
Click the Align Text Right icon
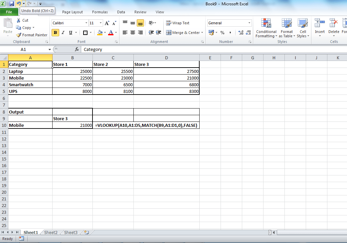click(x=140, y=33)
